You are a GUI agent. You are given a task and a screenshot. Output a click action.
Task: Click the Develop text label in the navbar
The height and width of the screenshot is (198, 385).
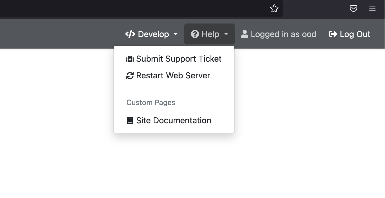[x=153, y=34]
